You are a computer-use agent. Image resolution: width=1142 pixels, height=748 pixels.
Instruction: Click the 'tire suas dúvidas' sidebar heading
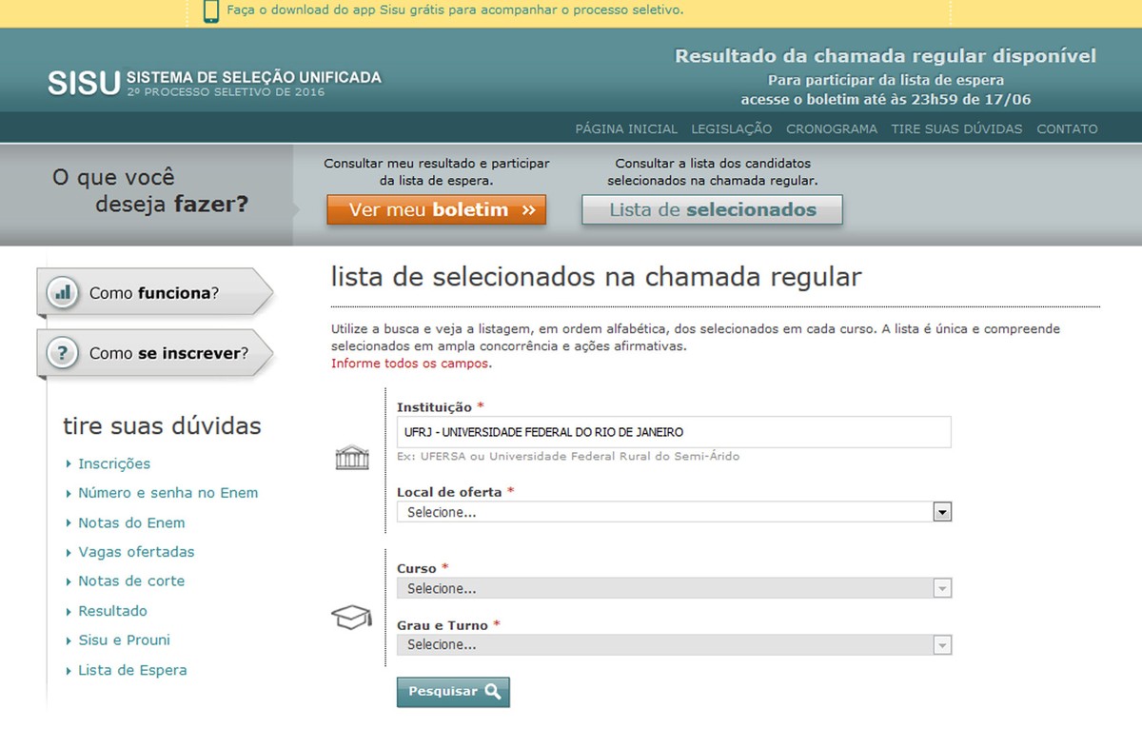pos(162,425)
